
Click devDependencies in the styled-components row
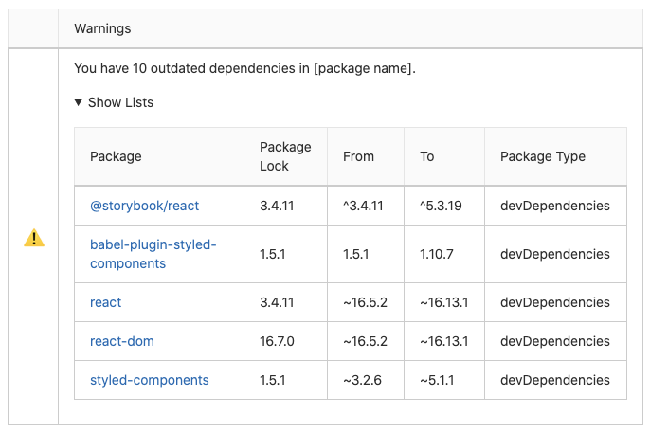[x=554, y=380]
